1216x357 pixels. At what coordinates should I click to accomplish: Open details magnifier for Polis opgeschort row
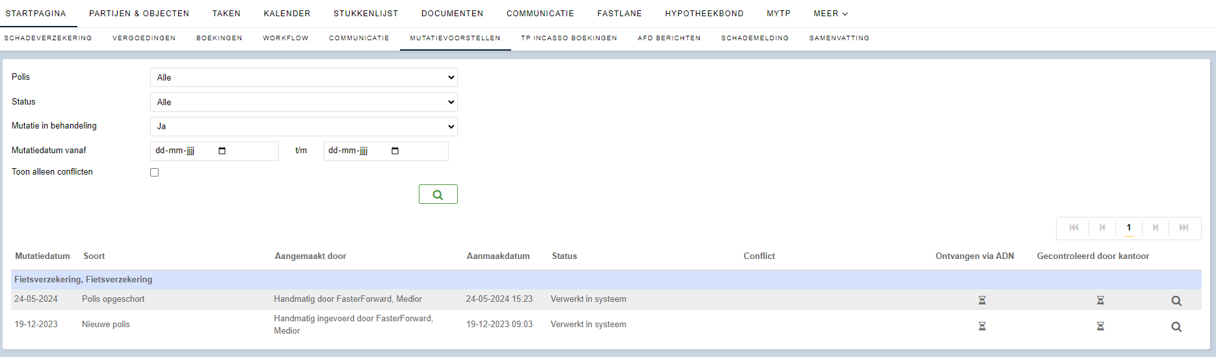tap(1176, 301)
